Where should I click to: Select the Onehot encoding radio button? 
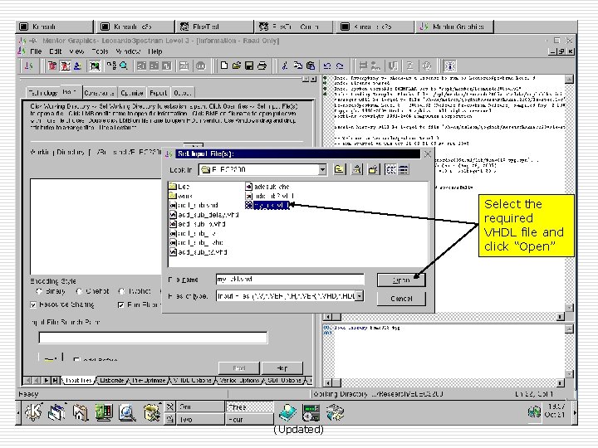[79, 291]
